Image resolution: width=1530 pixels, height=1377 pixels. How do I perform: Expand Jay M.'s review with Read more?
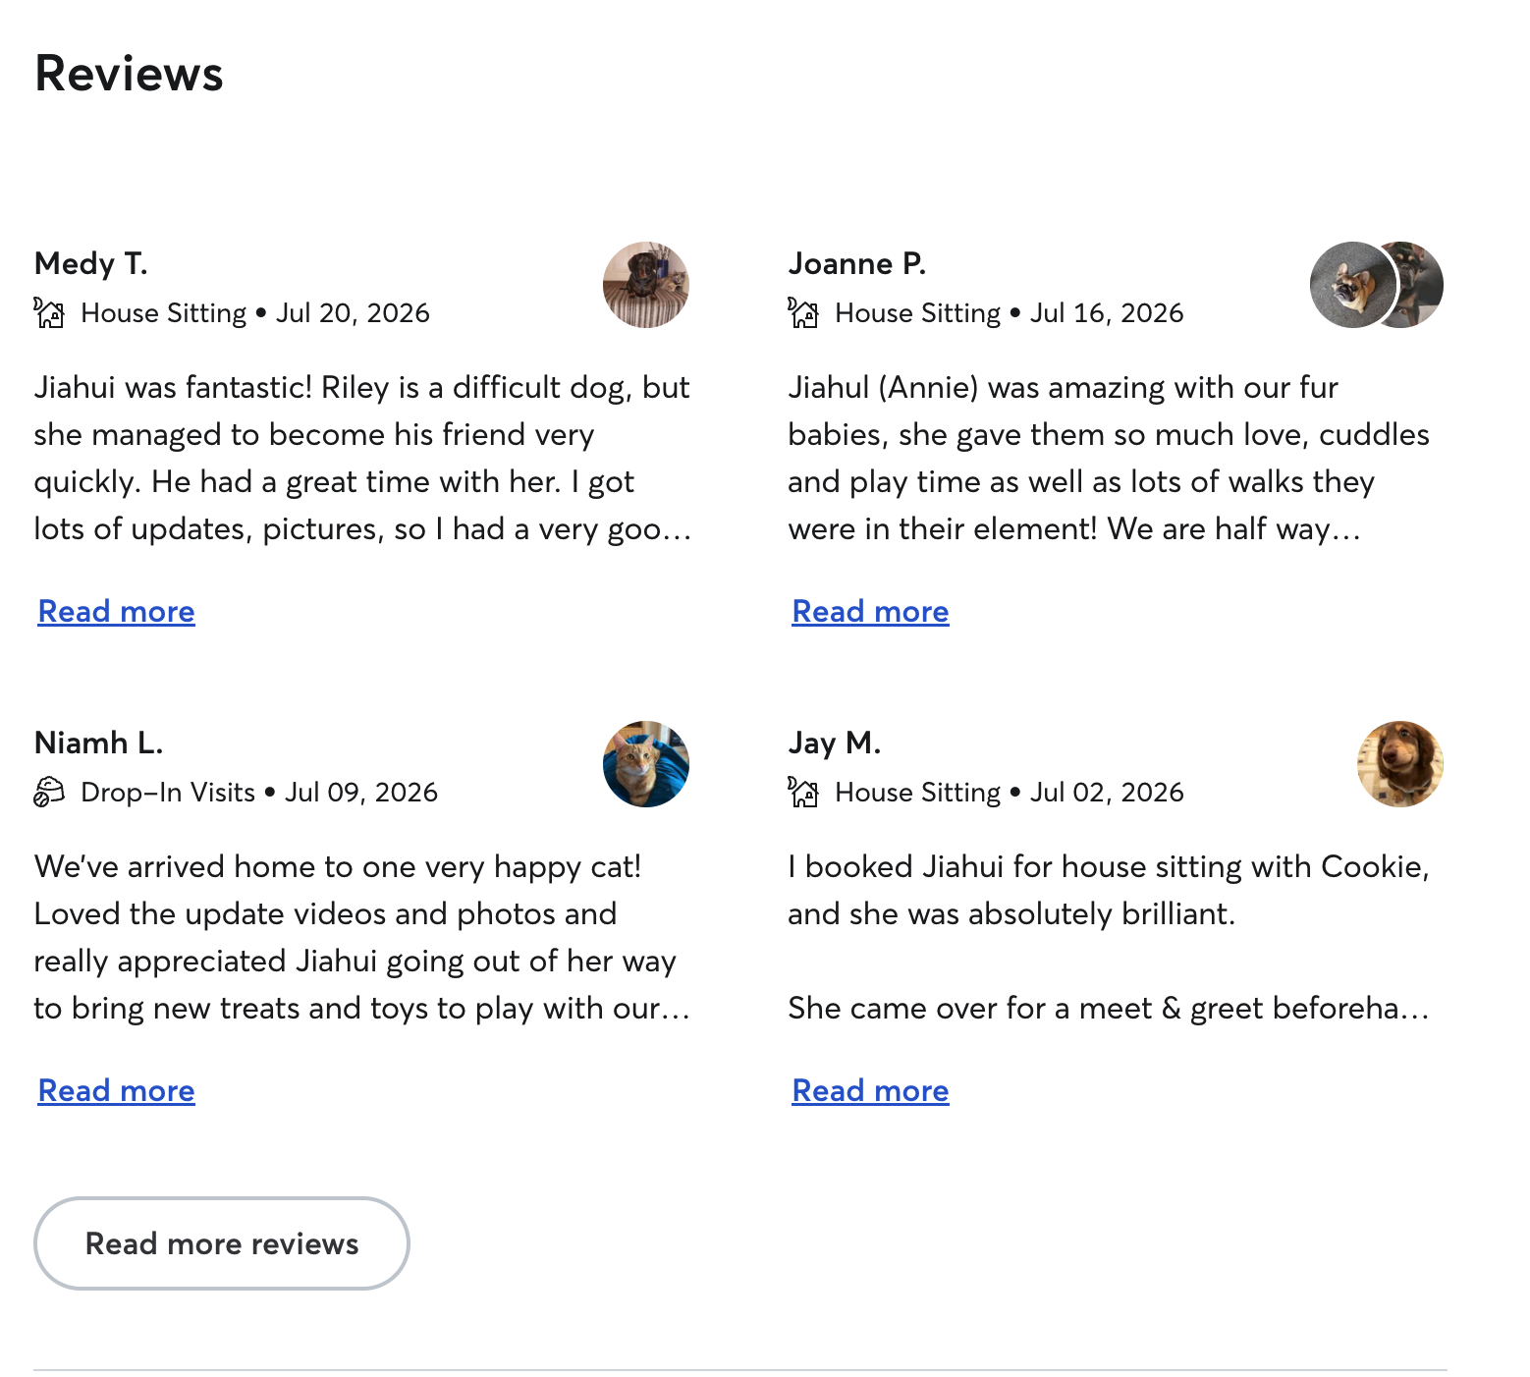(871, 1091)
